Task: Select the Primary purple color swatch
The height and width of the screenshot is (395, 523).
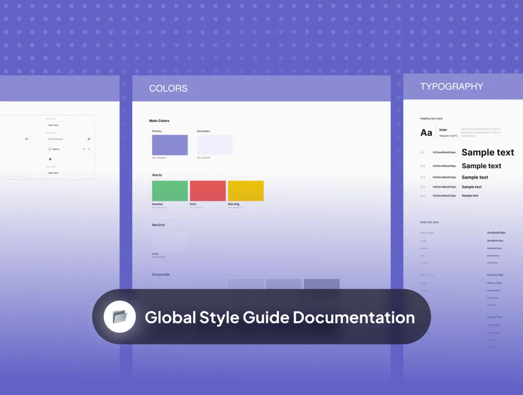Action: (x=170, y=145)
